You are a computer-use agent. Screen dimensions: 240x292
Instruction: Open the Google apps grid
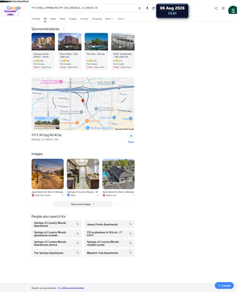(223, 8)
